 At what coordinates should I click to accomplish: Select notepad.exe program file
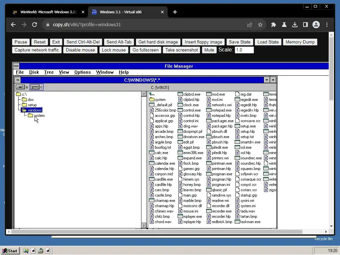[219, 110]
